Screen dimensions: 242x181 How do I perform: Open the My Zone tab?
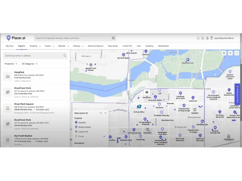10,46
